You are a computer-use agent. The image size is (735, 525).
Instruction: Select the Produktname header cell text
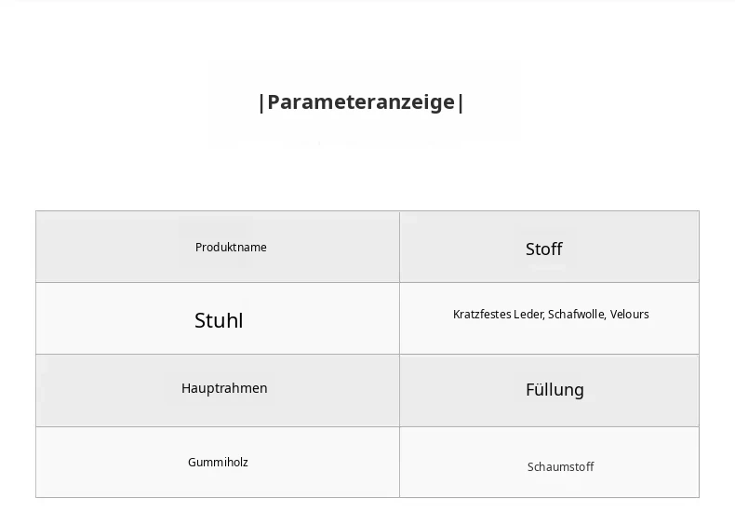pos(231,248)
